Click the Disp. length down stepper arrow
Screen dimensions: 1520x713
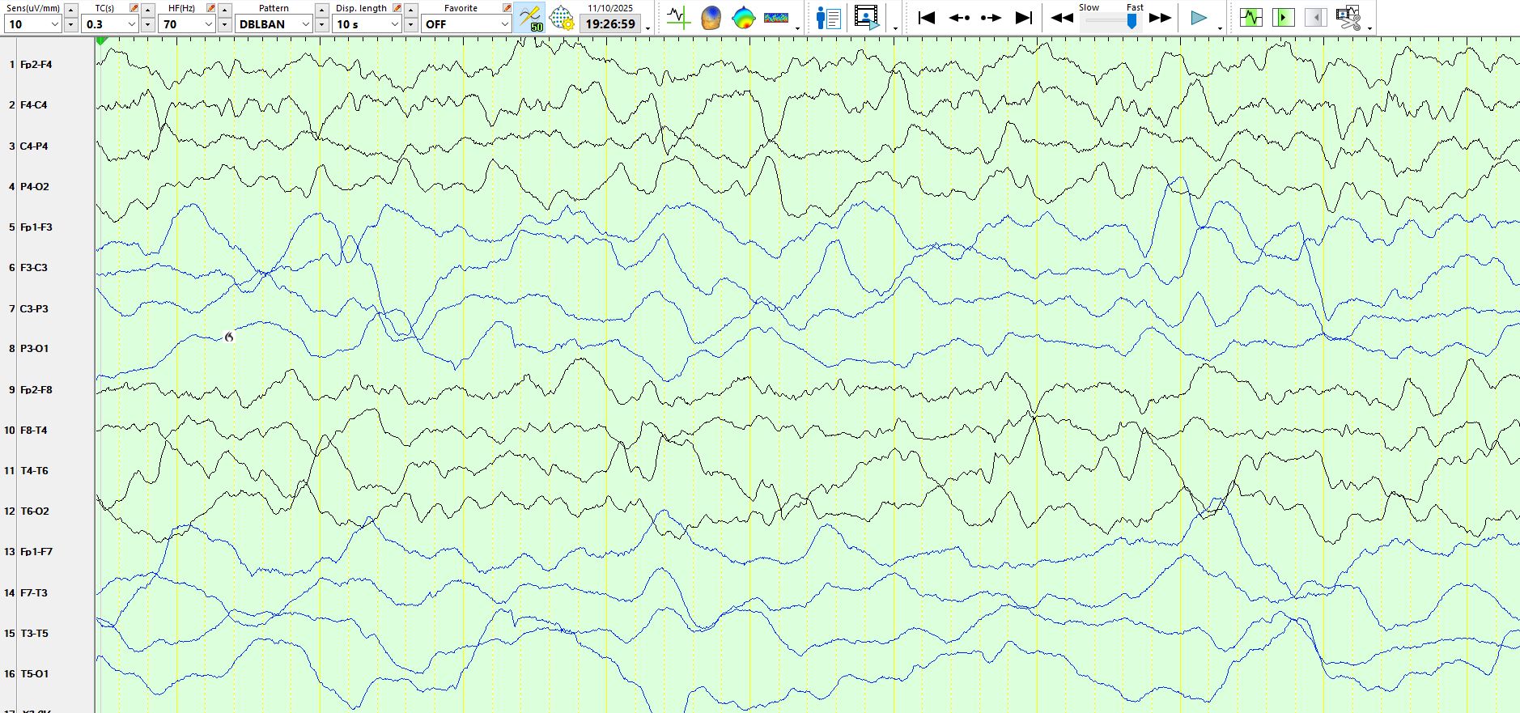click(x=411, y=24)
